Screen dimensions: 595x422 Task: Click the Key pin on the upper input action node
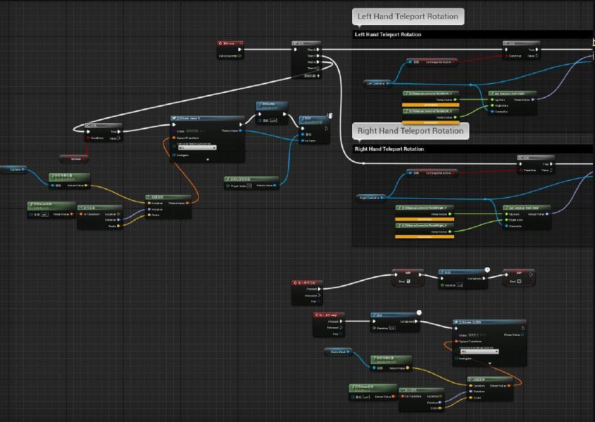[x=319, y=302]
